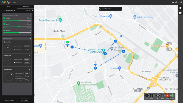
Task: Click the RTDS icon
Action: pos(162,95)
